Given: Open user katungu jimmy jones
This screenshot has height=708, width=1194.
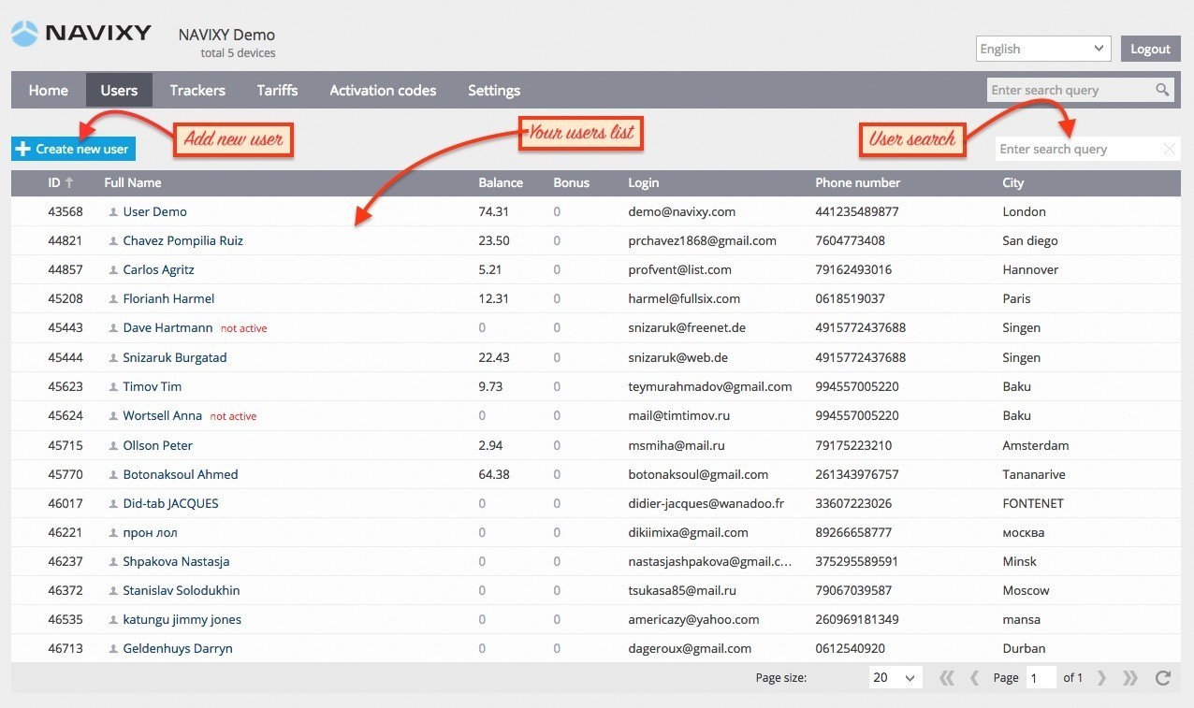Looking at the screenshot, I should tap(182, 619).
